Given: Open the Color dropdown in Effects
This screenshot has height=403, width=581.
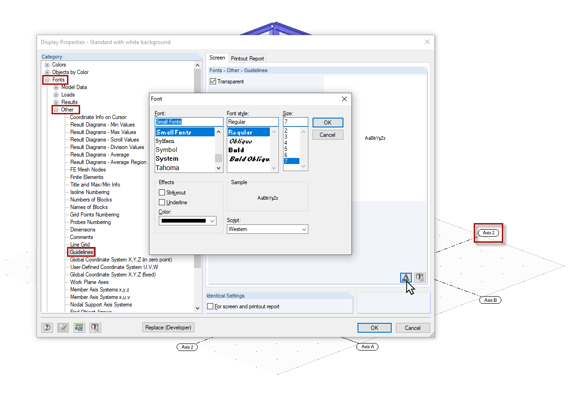Looking at the screenshot, I should pos(213,220).
